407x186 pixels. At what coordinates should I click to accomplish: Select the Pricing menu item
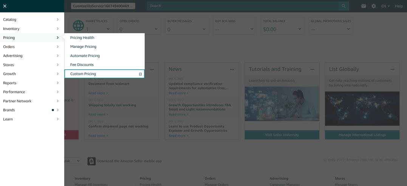click(x=32, y=38)
